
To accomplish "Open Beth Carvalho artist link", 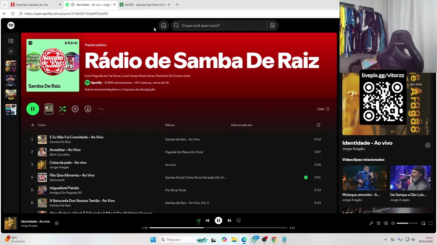I will [x=60, y=154].
